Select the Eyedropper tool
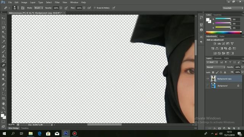Viewport: 244px width, 137px height. click(3, 41)
